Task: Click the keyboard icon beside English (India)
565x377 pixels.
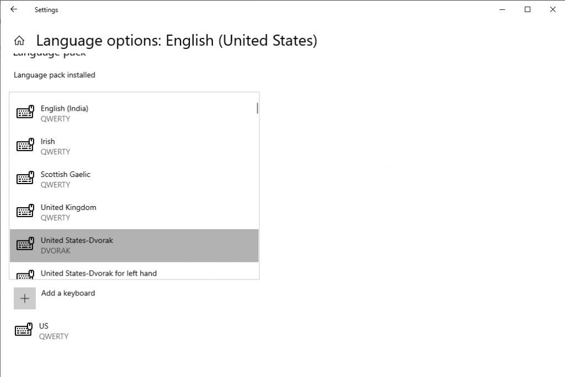Action: pyautogui.click(x=25, y=112)
